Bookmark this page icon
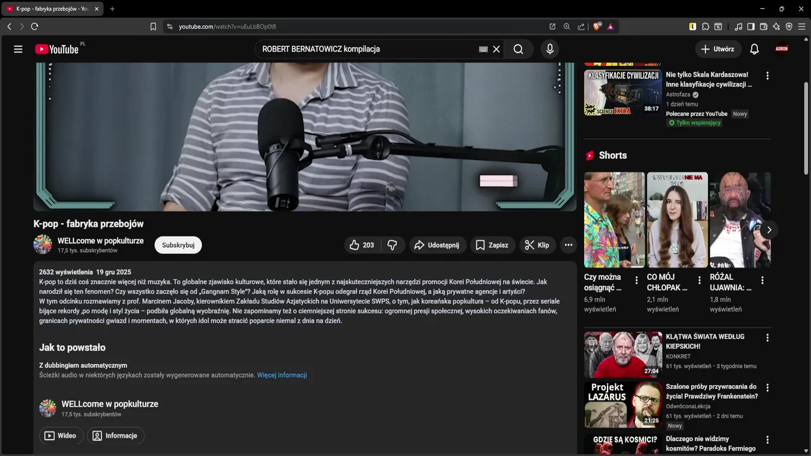Screen dimensions: 811x456 pyautogui.click(x=153, y=27)
